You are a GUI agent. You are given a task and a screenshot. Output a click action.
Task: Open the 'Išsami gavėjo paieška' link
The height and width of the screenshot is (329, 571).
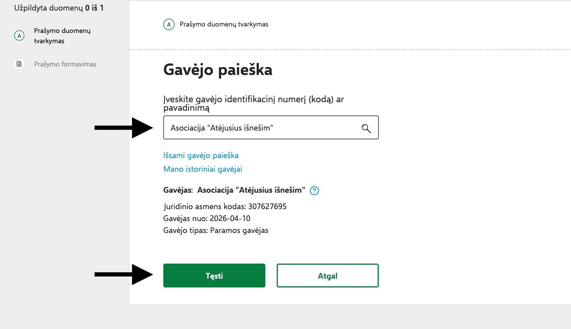point(201,155)
